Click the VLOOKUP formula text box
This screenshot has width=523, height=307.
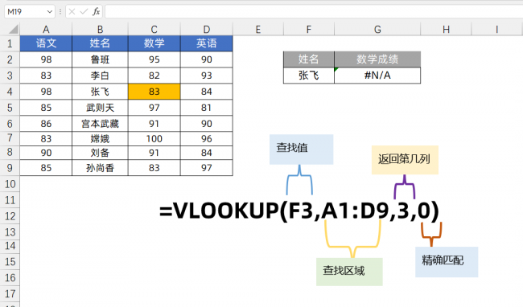pos(299,211)
